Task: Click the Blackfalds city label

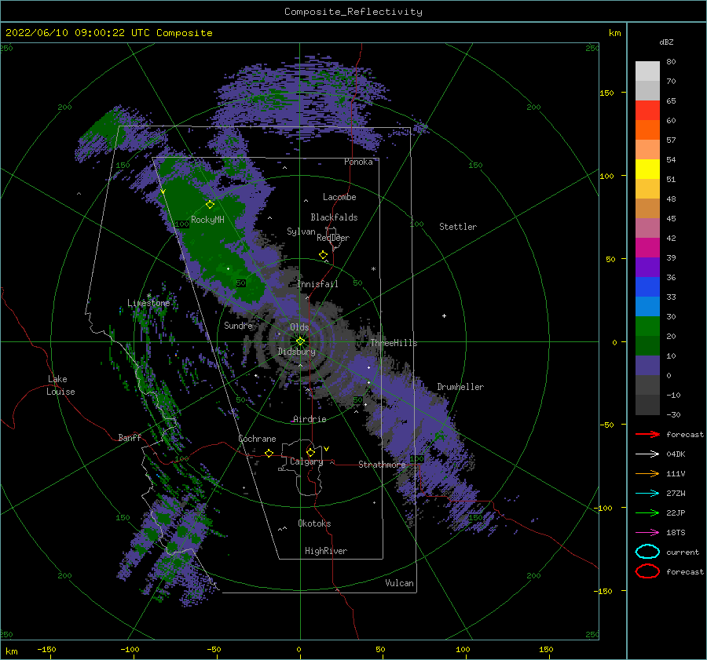Action: coord(334,217)
